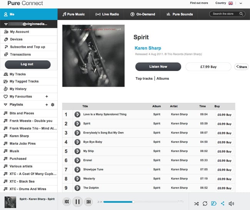Open Transactions in sidebar
Image resolution: width=250 pixels, height=210 pixels.
click(29, 55)
